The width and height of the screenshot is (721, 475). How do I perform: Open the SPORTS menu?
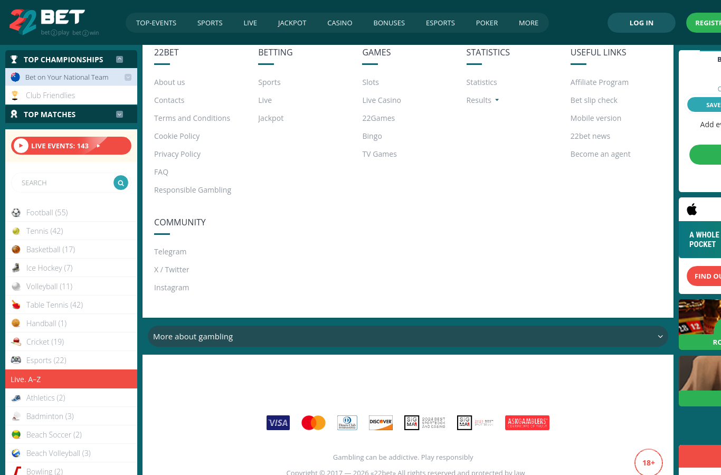210,23
